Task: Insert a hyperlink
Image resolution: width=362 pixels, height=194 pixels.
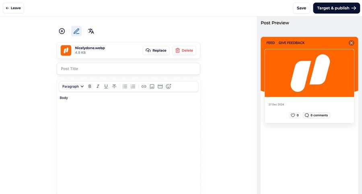Action: (x=144, y=86)
